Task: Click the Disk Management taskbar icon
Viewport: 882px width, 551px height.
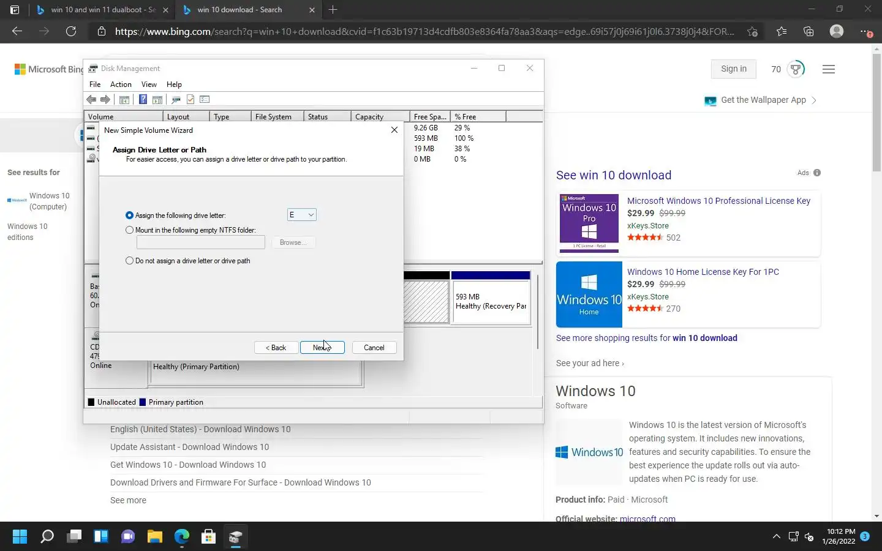Action: (x=236, y=537)
